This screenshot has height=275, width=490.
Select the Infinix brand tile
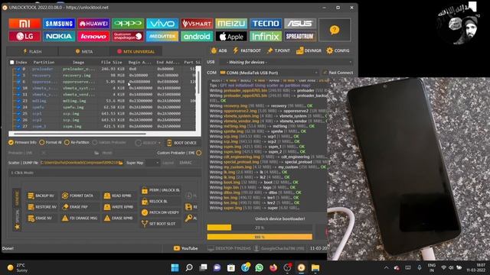pos(266,36)
